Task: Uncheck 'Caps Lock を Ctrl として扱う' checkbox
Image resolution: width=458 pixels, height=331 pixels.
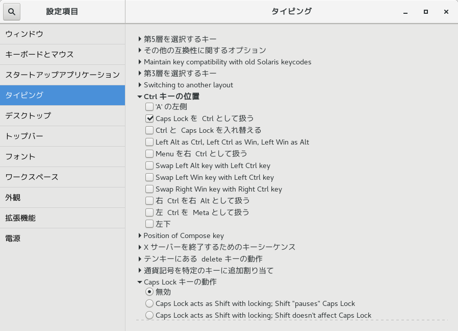Action: click(x=149, y=119)
